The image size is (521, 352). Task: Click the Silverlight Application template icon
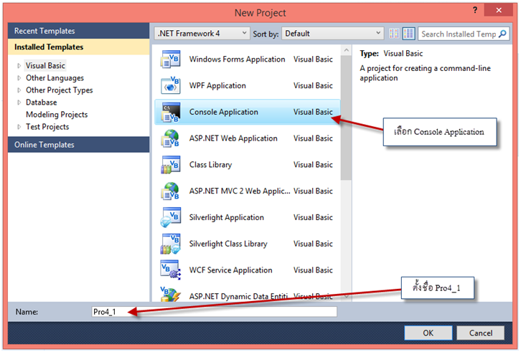pyautogui.click(x=171, y=217)
